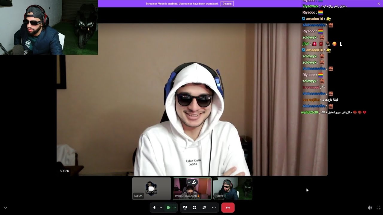Open the Activities launcher icon
Image resolution: width=383 pixels, height=215 pixels.
(195, 208)
